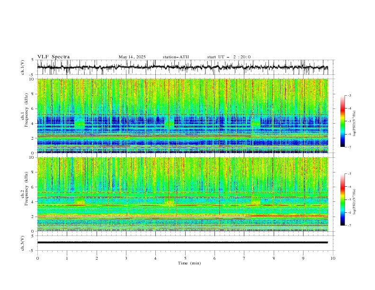The width and height of the screenshot is (375, 290).
Task: Click the 6 kHz tick on ch.2 frequency axis
Action: (x=33, y=187)
